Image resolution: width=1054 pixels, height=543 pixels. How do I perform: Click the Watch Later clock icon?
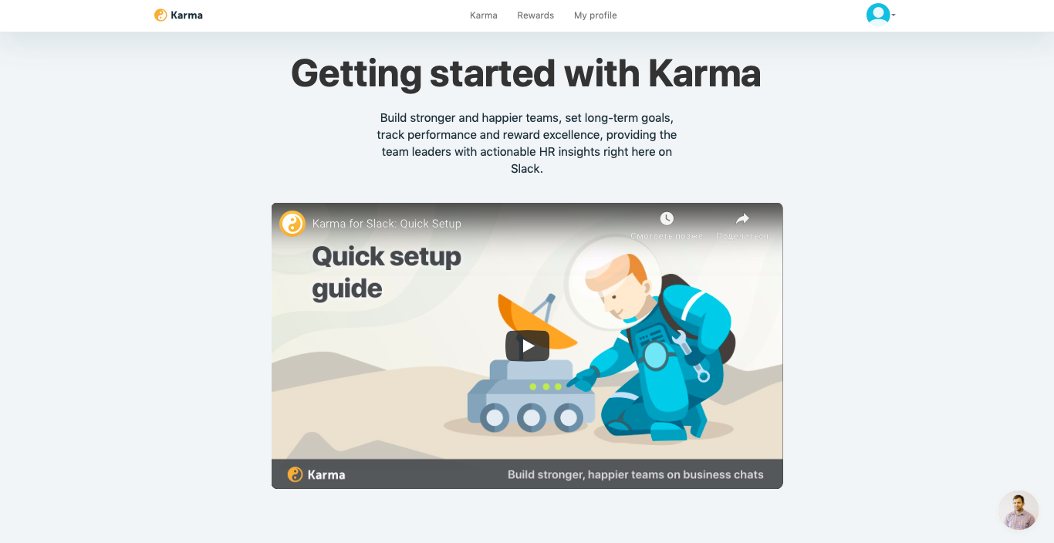click(x=667, y=219)
